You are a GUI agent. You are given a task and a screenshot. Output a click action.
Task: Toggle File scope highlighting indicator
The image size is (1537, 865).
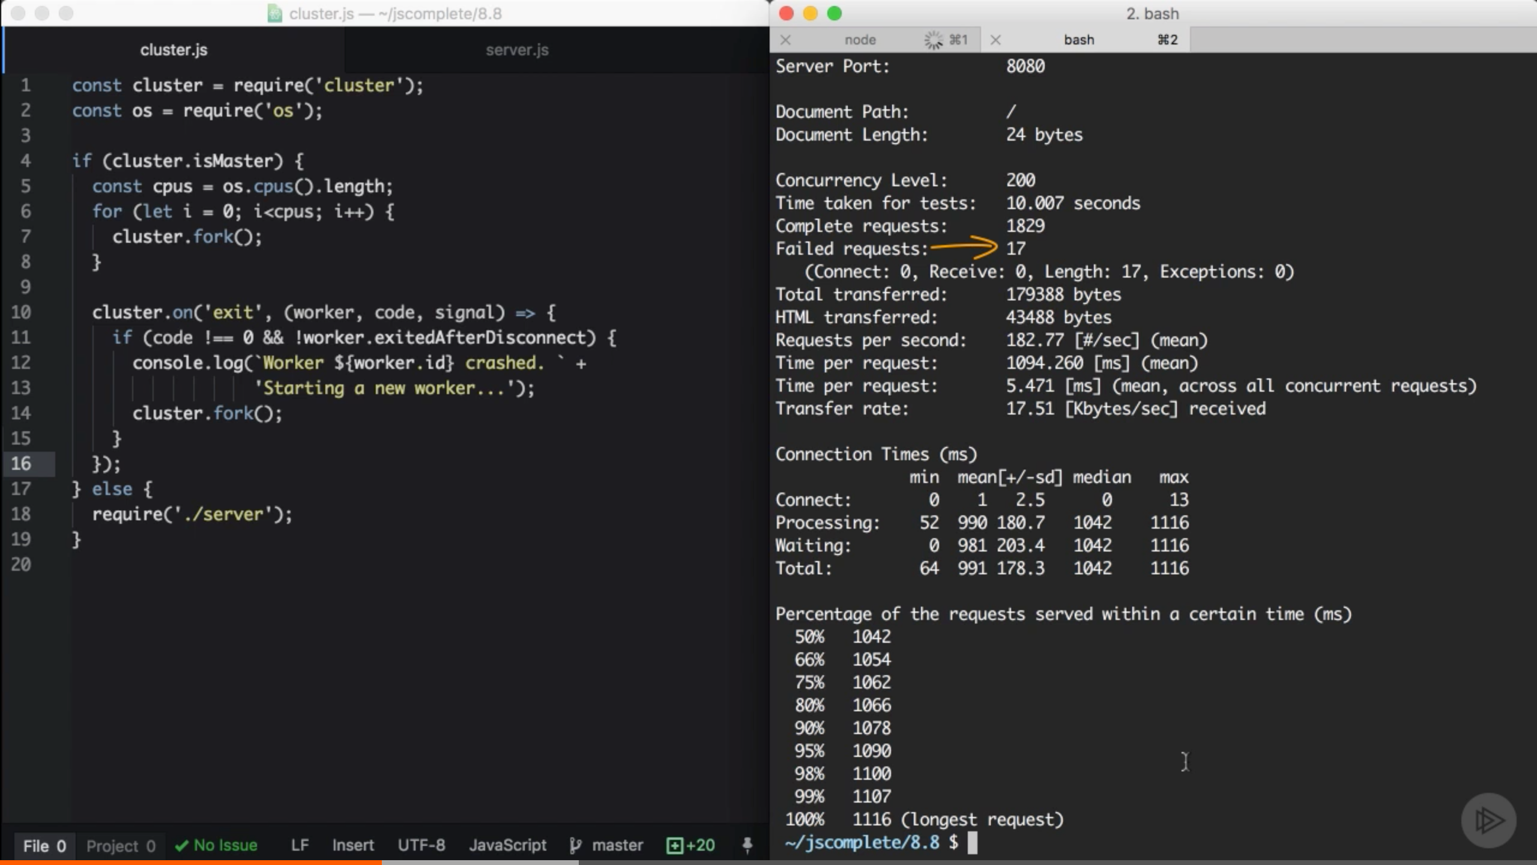[x=45, y=846]
